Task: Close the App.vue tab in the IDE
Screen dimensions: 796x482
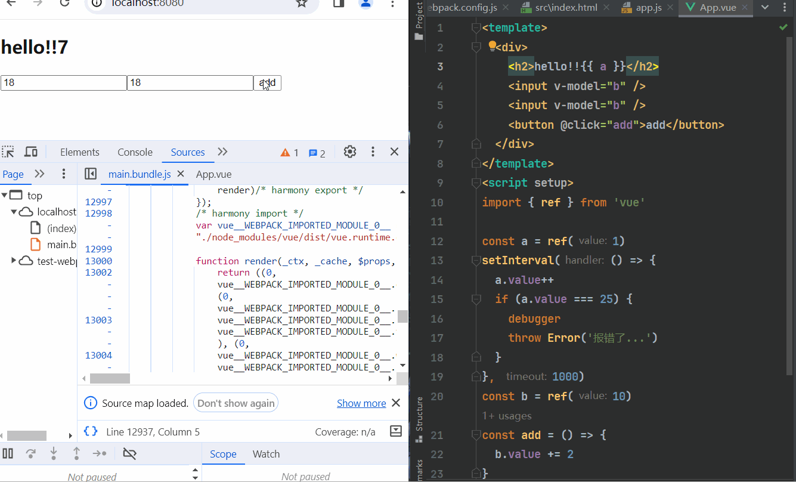Action: (746, 8)
